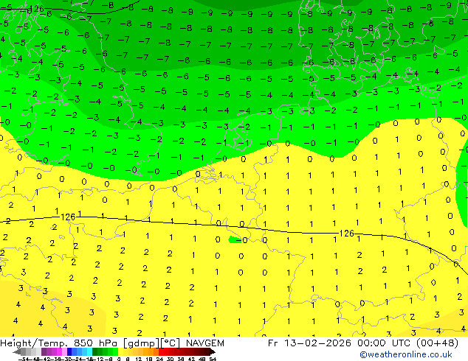Click the yellow segment in the temperature legend
This screenshot has width=468, height=361.
click(x=120, y=351)
